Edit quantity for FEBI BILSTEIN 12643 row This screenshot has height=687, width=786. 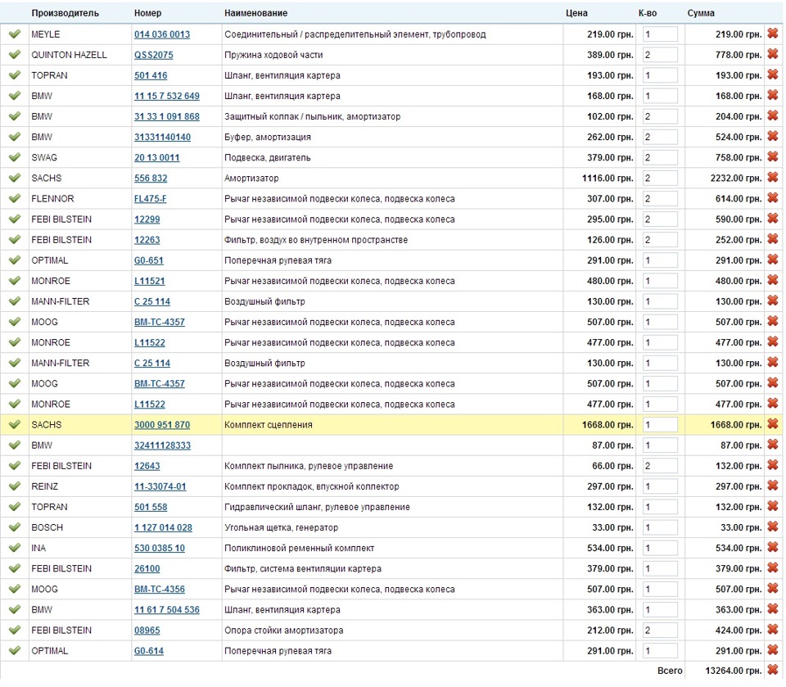click(x=660, y=466)
